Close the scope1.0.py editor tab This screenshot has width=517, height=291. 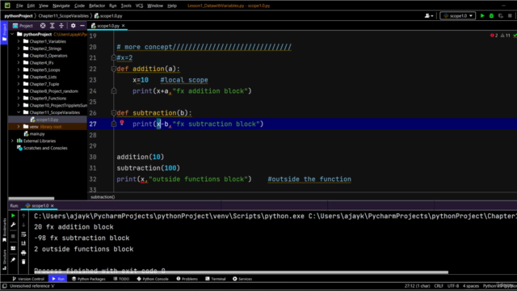(124, 25)
